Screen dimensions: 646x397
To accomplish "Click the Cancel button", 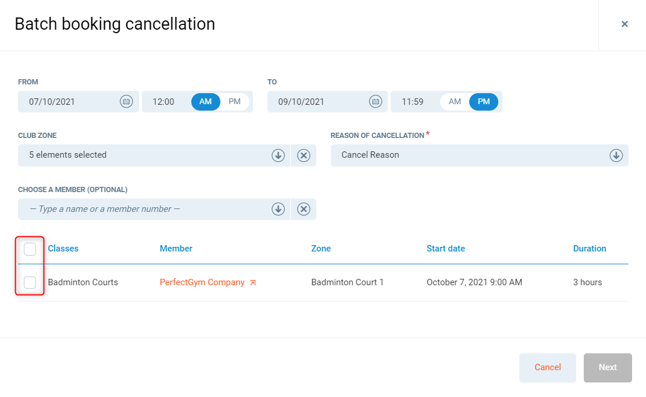I will tap(547, 367).
